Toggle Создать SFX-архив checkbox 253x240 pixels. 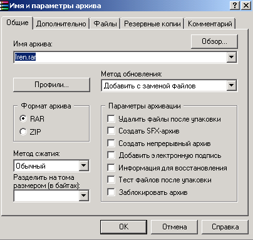(x=111, y=131)
